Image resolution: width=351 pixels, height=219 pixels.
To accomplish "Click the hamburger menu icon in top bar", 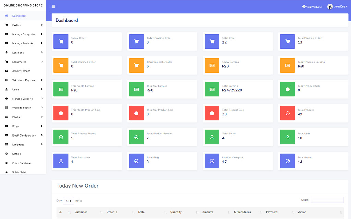I will pos(53,7).
